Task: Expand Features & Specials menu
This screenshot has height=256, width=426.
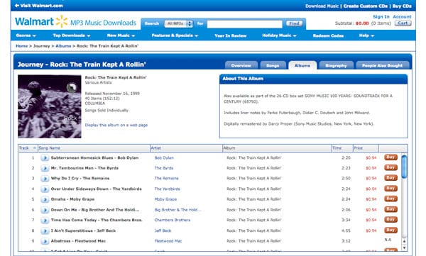Action: tap(175, 35)
